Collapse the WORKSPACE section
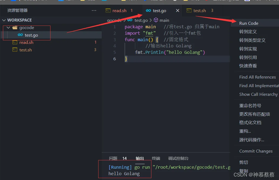 4,20
